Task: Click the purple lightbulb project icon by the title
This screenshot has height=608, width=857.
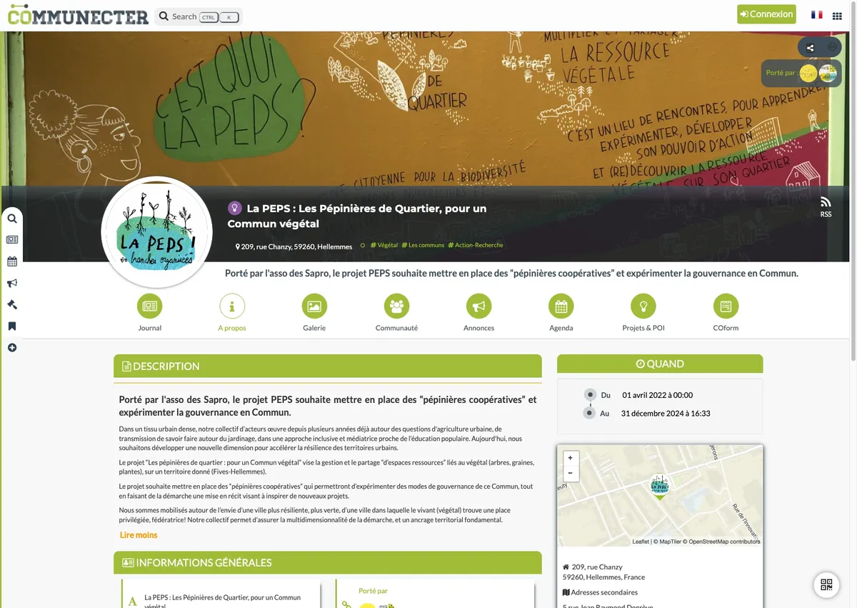Action: coord(234,208)
